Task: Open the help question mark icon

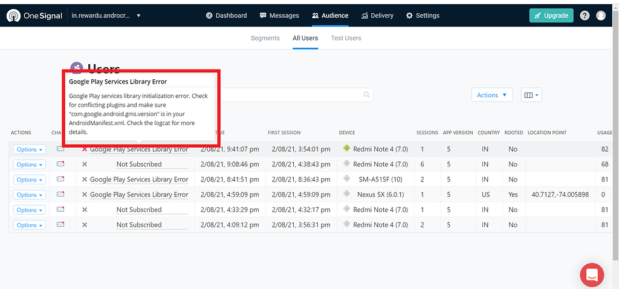Action: (585, 15)
